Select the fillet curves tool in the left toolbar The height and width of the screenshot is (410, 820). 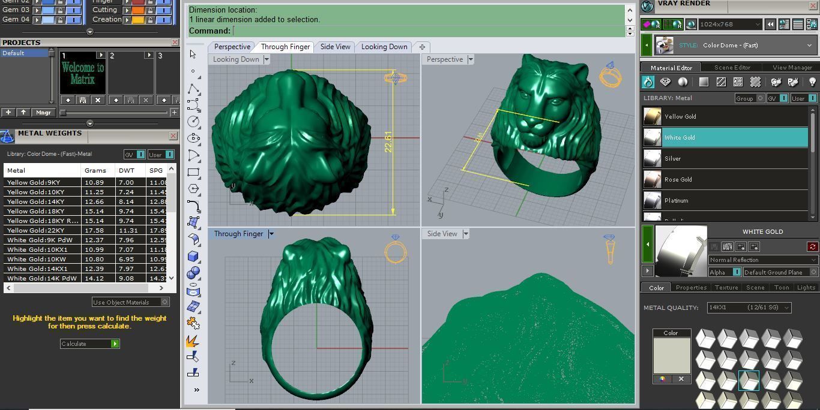(x=193, y=206)
